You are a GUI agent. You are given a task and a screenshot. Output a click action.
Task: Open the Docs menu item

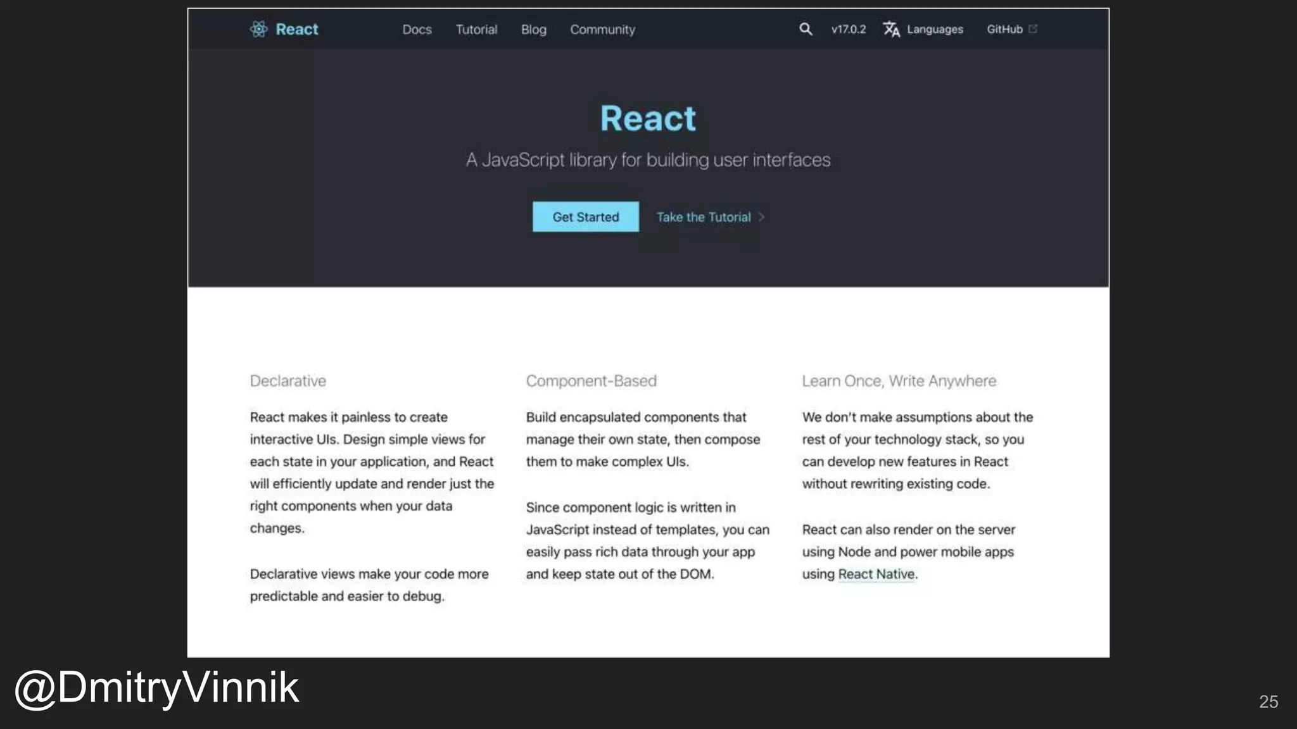417,30
